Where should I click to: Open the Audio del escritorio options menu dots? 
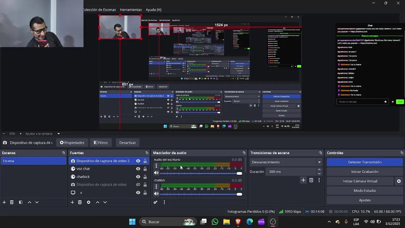point(156,166)
